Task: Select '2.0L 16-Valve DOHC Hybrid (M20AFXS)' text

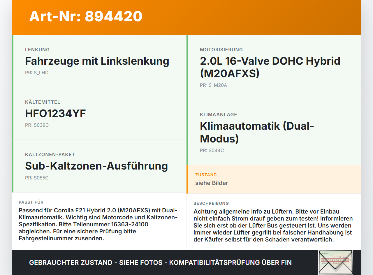Action: (270, 67)
